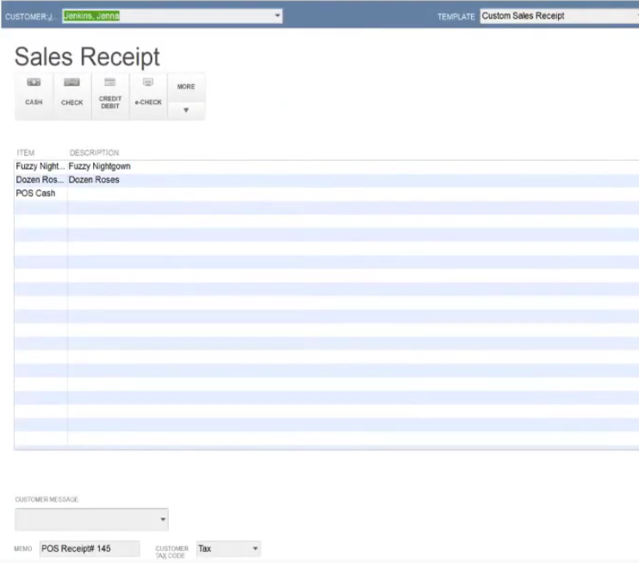
Task: Click the More payment options button
Action: (x=186, y=87)
